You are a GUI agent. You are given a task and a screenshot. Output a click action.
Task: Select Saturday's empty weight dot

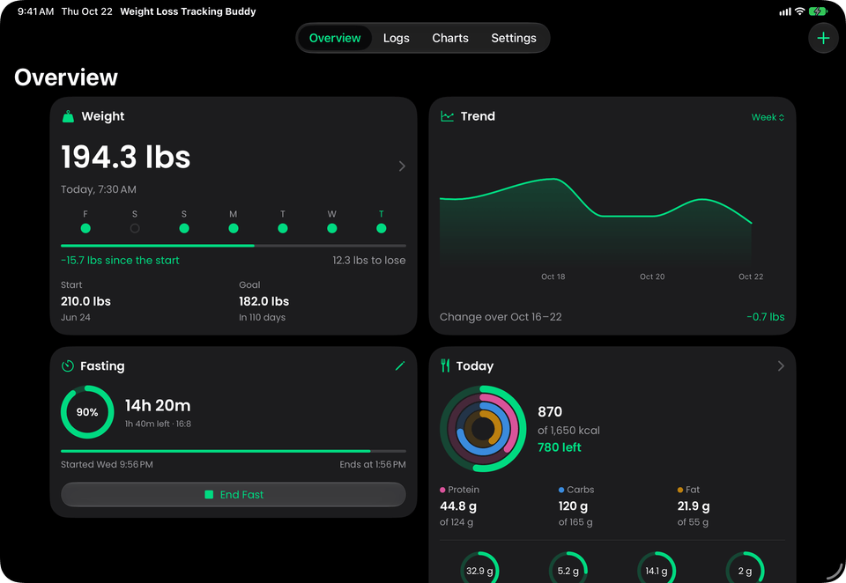[135, 229]
